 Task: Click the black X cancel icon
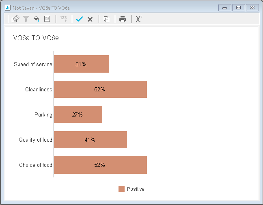[90, 19]
